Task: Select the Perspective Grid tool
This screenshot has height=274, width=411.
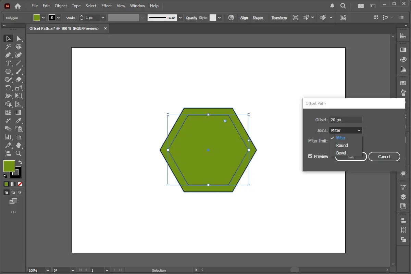Action: (x=19, y=104)
